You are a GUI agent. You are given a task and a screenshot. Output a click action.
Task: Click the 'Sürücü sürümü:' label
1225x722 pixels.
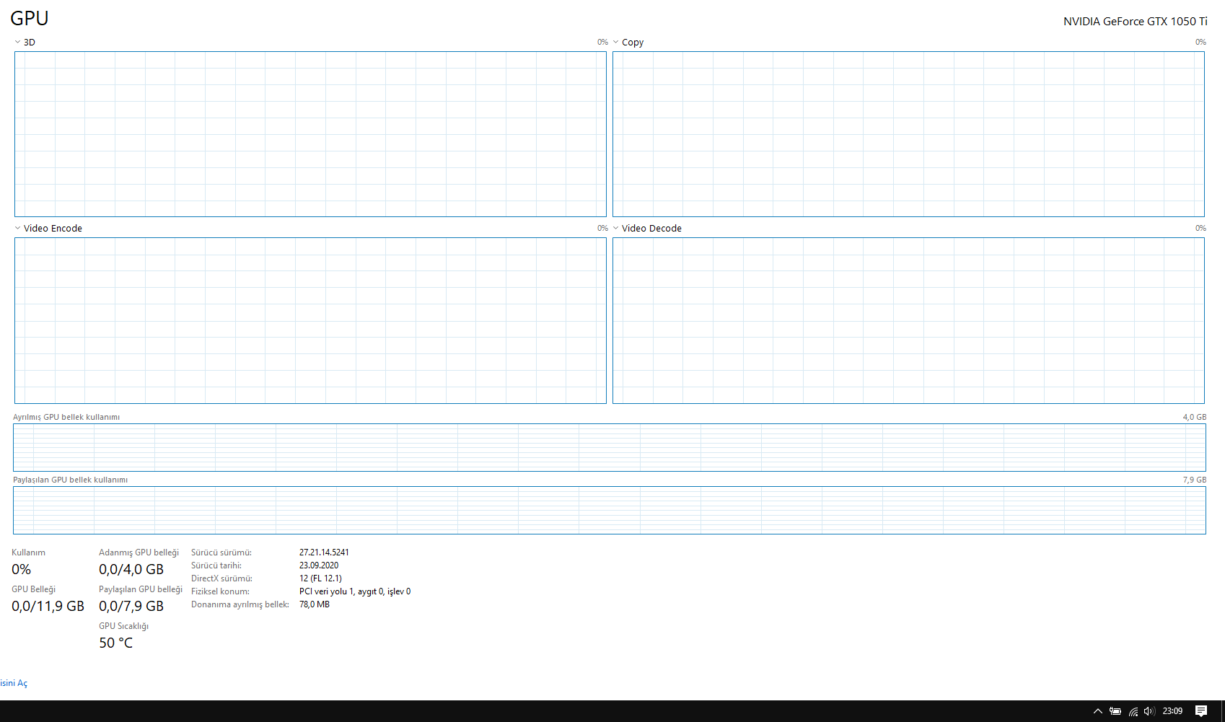[221, 552]
